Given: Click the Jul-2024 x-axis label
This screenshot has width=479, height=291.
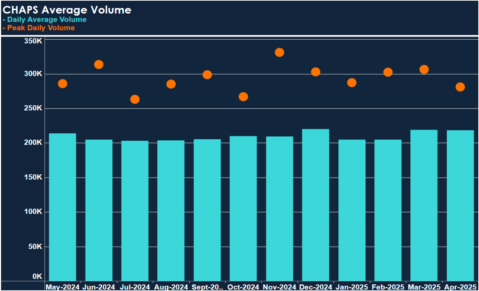Looking at the screenshot, I should [135, 287].
